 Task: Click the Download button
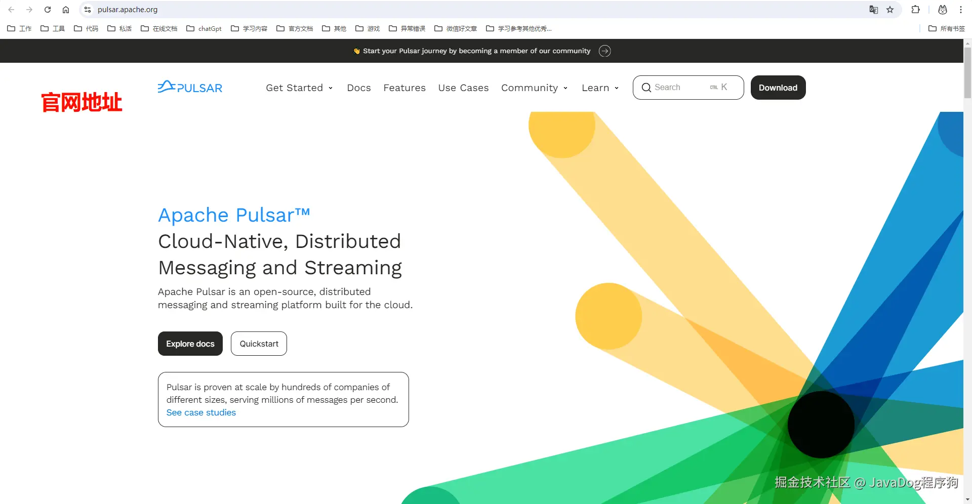(x=778, y=88)
